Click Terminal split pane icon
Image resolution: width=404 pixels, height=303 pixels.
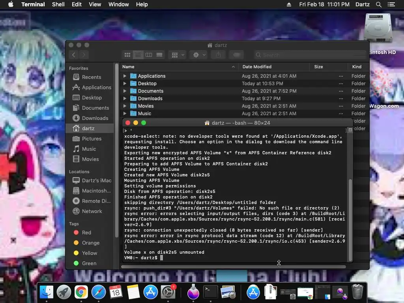[350, 130]
